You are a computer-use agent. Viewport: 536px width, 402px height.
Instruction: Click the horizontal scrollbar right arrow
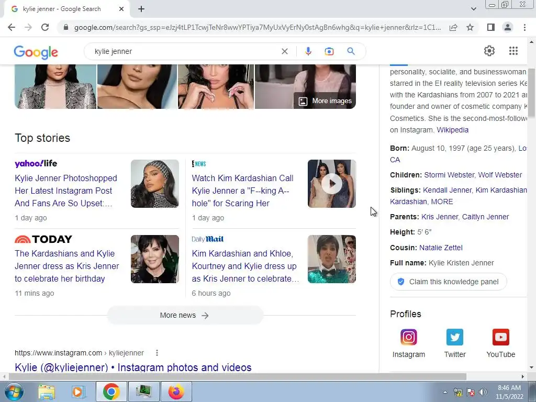click(x=523, y=377)
